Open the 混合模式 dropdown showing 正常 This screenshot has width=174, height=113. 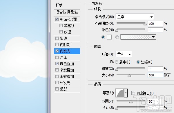click(135, 17)
